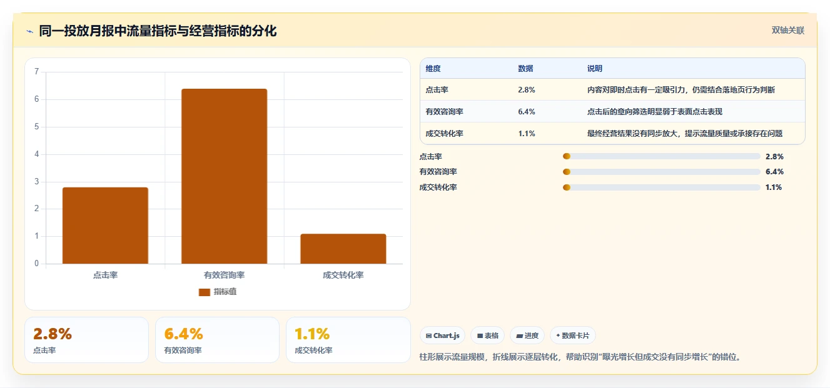This screenshot has width=830, height=388.
Task: Click the 双轴关联 label in header
Action: coord(788,30)
